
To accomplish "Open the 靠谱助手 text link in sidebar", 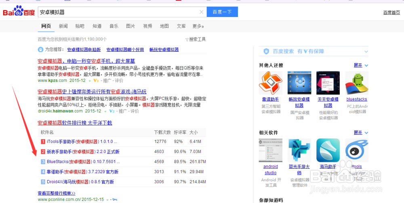I will pos(270,99).
